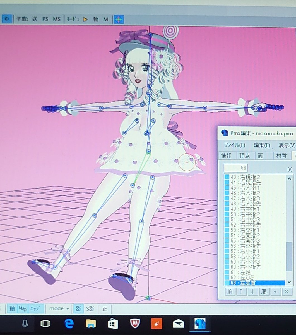The image size is (296, 335).
Task: Select bone 58 : 右小指2
Action: coord(255,257)
